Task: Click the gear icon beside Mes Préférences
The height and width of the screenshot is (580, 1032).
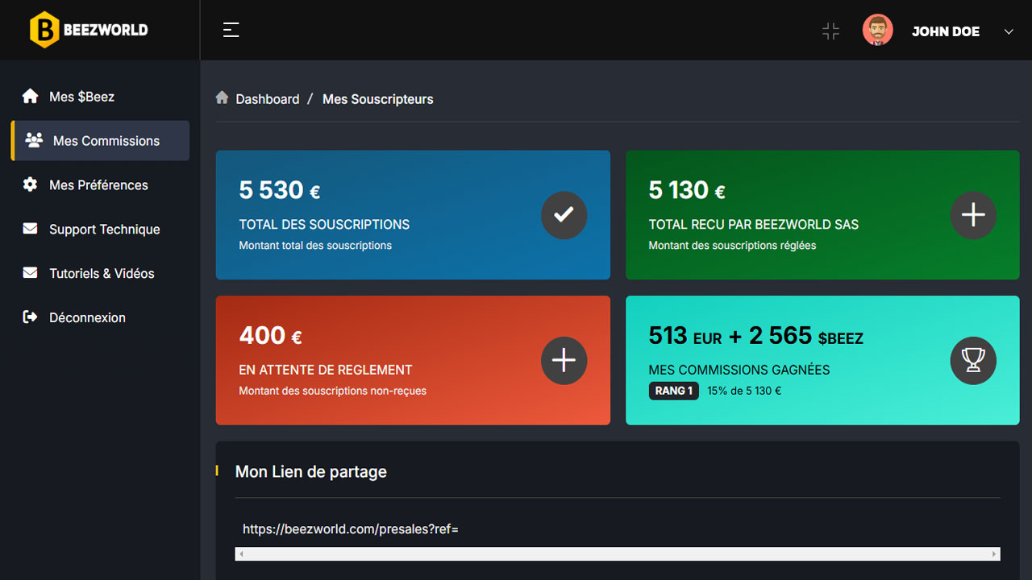Action: coord(30,184)
